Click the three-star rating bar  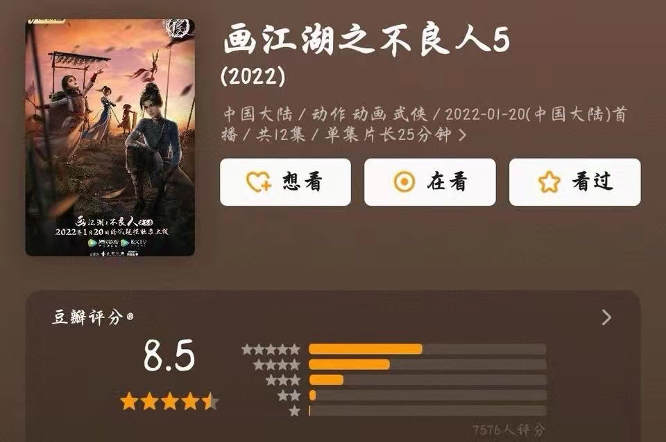[427, 380]
